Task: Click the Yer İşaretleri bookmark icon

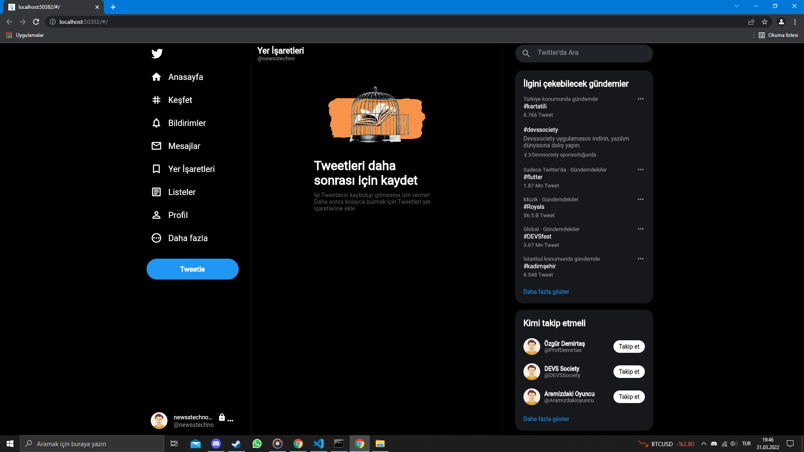Action: tap(156, 169)
